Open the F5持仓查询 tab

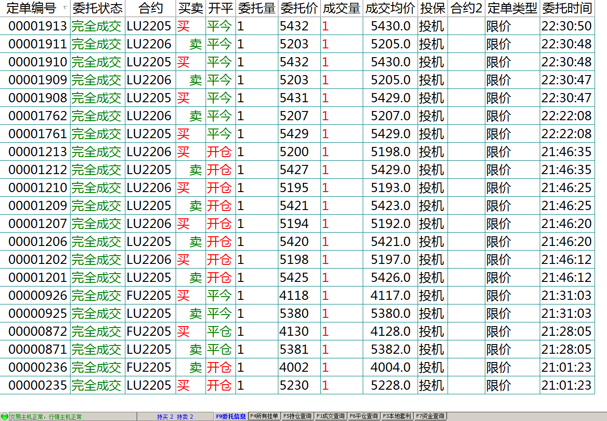298,416
